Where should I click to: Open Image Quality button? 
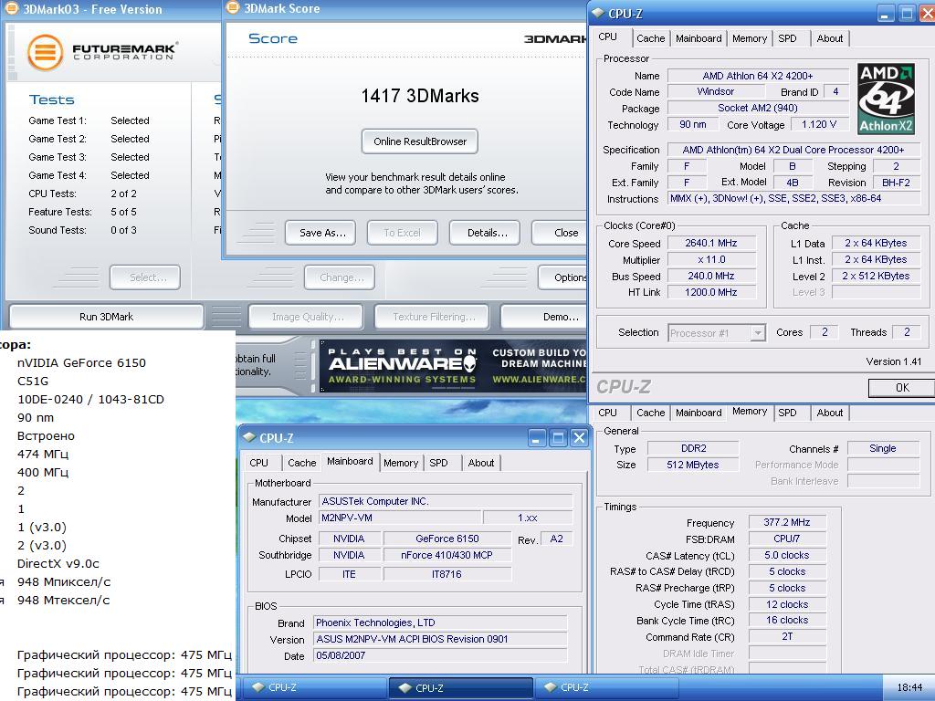[x=306, y=317]
